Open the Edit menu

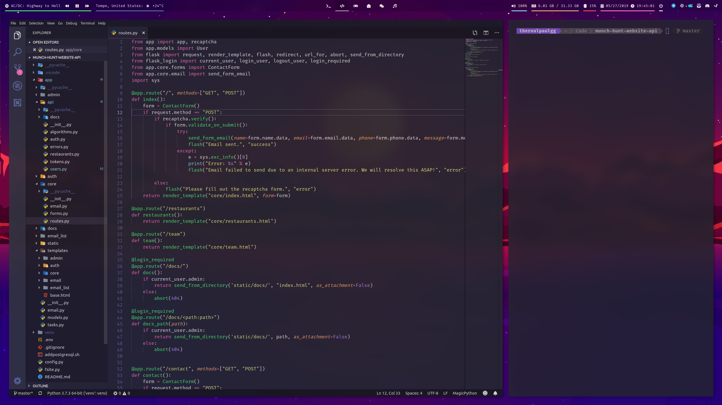coord(23,23)
